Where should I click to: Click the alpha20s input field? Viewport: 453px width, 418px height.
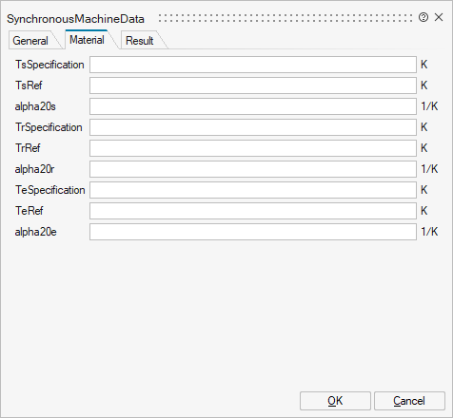click(x=253, y=106)
